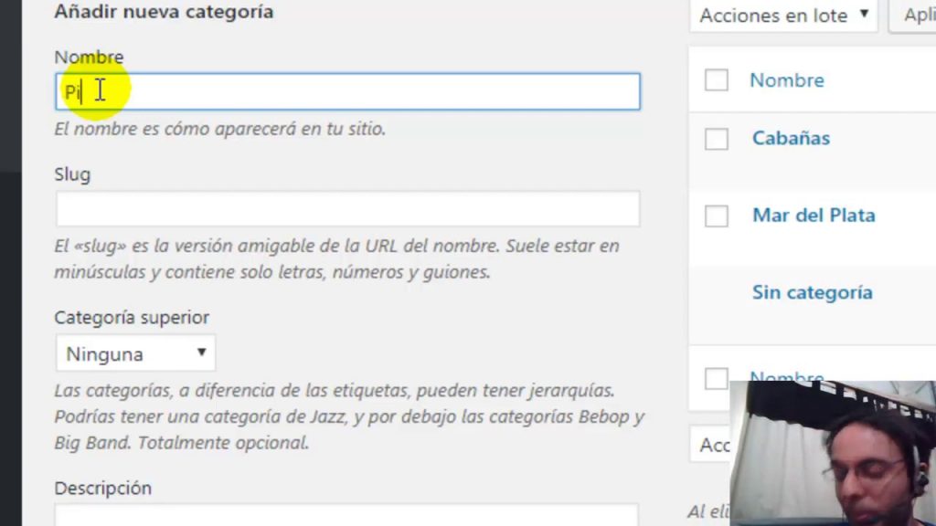Sort categories by the Nombre column header

tap(786, 80)
